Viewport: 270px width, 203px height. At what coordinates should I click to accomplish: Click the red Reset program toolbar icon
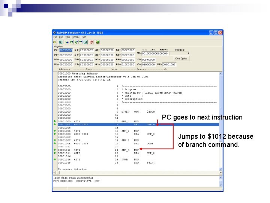91,42
